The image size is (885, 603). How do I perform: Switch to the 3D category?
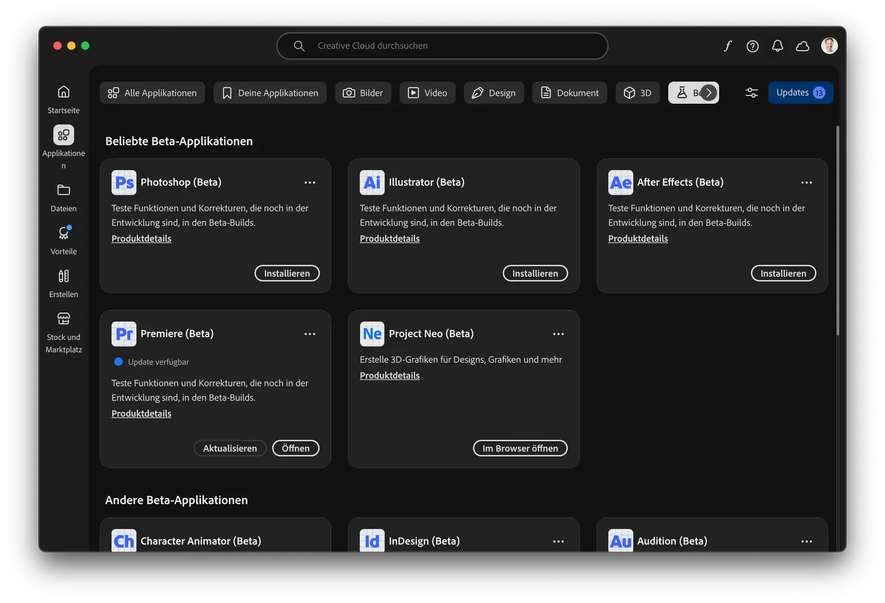[638, 93]
